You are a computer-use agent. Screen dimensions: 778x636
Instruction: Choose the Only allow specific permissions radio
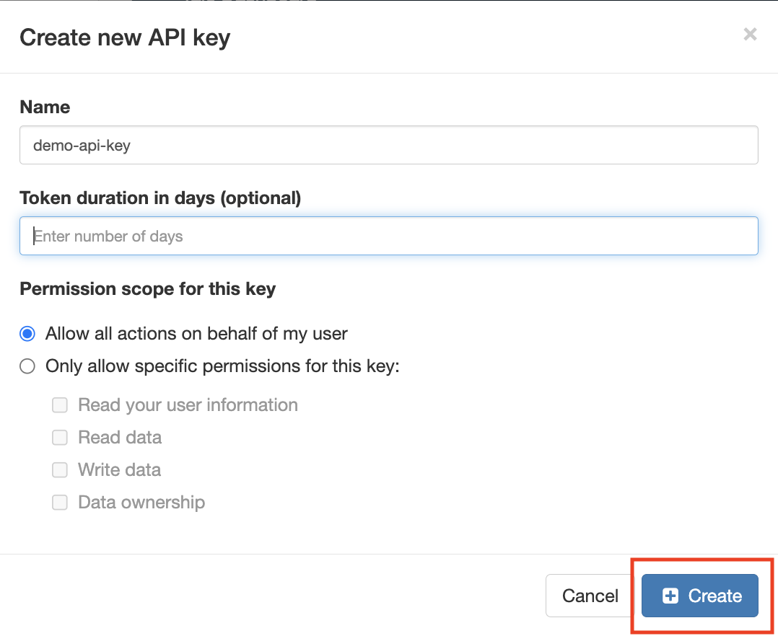27,366
